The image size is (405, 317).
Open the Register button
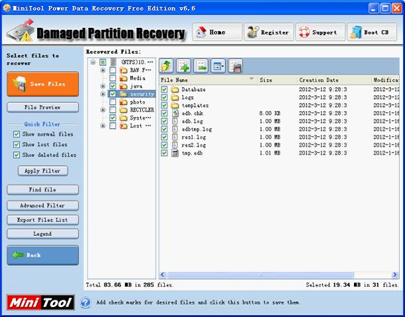point(269,32)
